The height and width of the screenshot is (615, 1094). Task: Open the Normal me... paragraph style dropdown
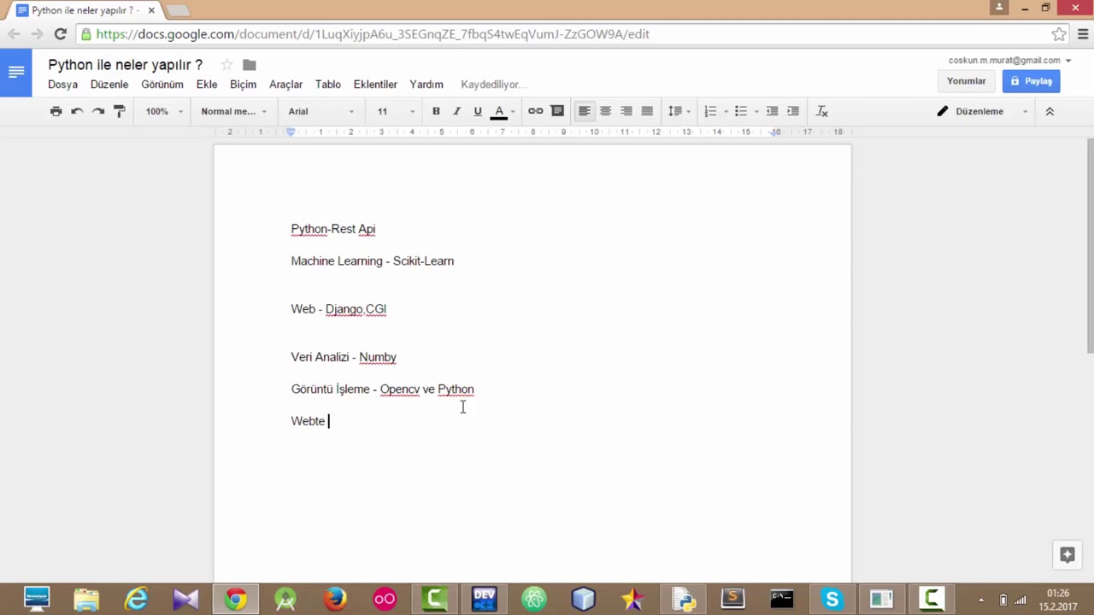point(234,111)
